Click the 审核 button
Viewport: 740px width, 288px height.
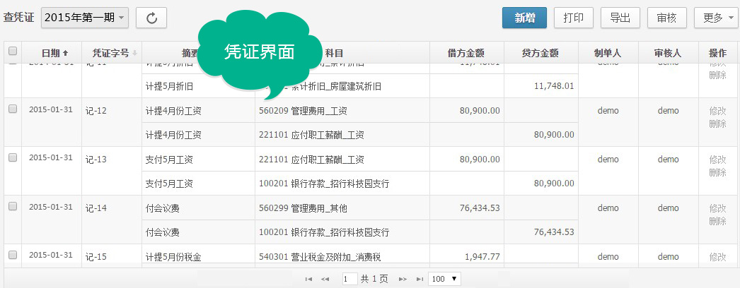pos(667,18)
